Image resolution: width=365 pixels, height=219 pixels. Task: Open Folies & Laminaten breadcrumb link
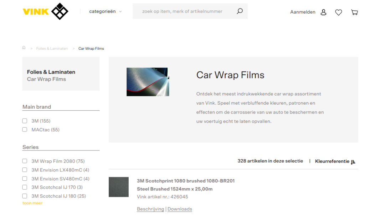click(x=52, y=49)
